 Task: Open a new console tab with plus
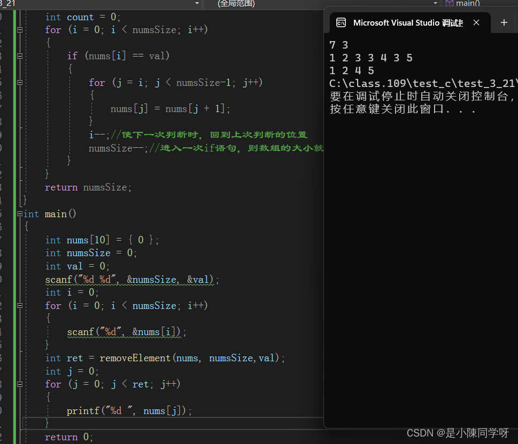pos(504,22)
